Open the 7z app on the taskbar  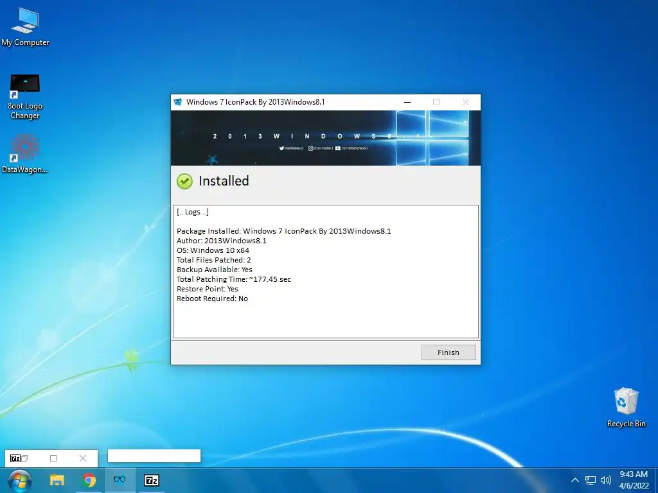pos(152,480)
